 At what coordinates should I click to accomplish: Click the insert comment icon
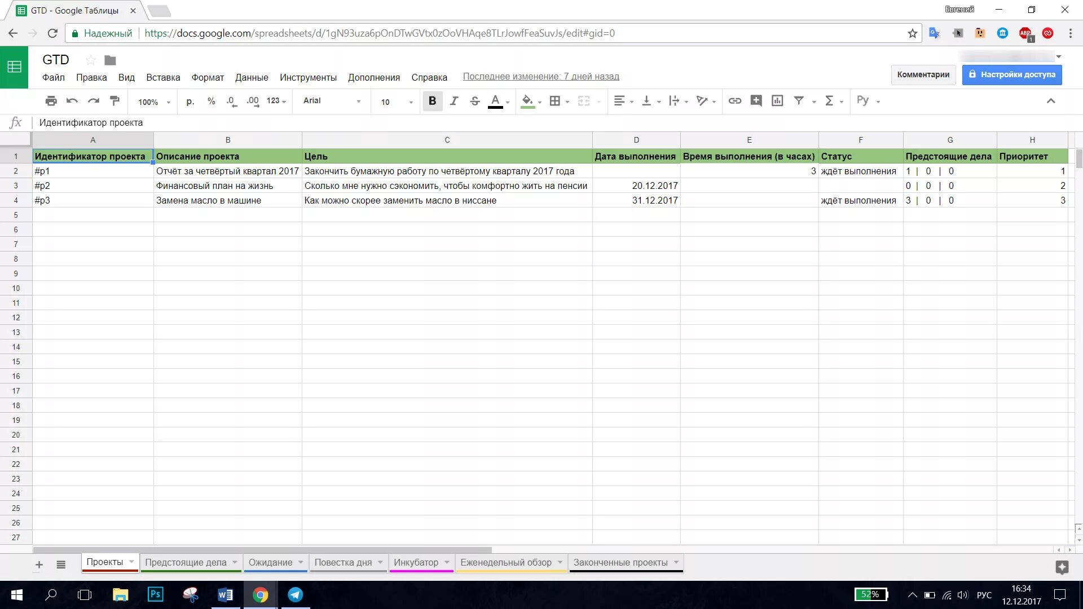tap(756, 101)
